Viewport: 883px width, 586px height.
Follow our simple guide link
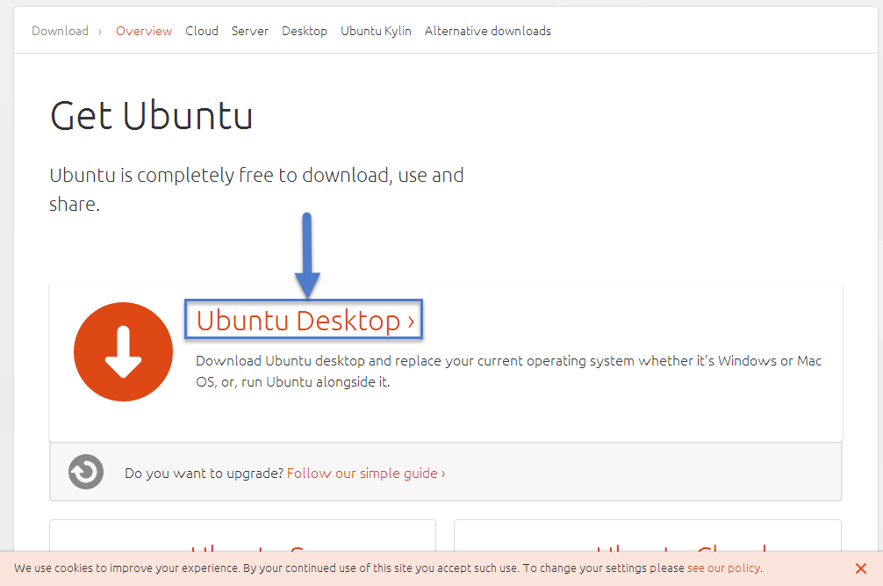pos(366,474)
